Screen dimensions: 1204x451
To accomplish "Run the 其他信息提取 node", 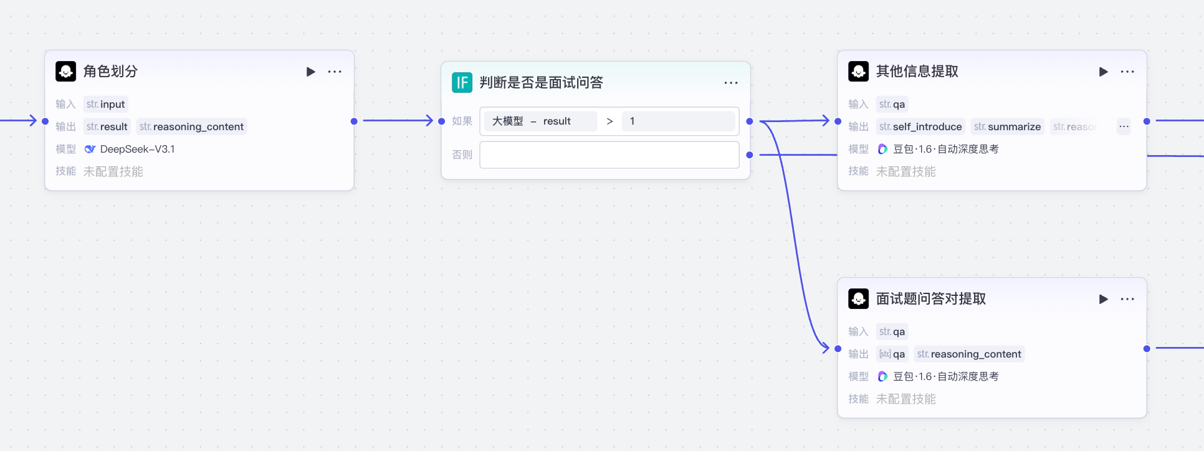I will (1103, 72).
